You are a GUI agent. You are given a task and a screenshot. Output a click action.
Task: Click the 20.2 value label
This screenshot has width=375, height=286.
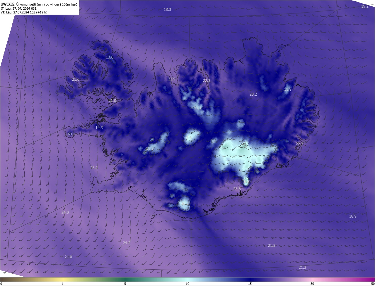(x=253, y=94)
